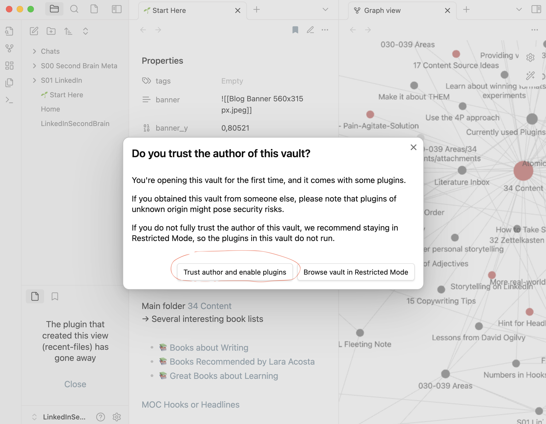The height and width of the screenshot is (424, 546).
Task: Open graph view from ribbon
Action: coord(9,48)
